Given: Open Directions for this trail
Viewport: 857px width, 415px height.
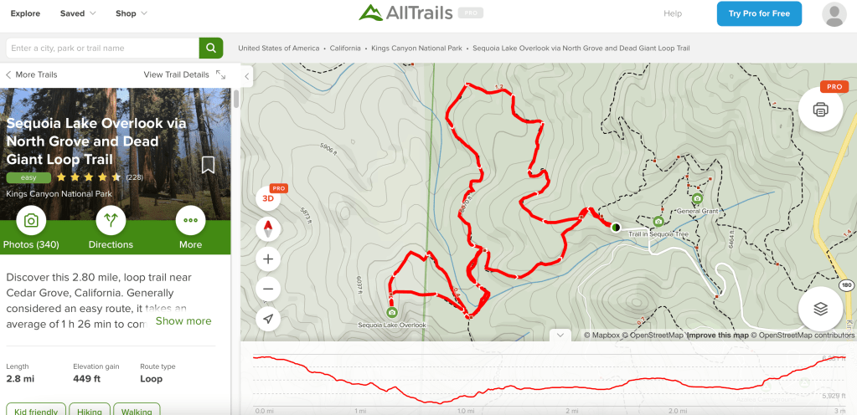Looking at the screenshot, I should click(111, 221).
